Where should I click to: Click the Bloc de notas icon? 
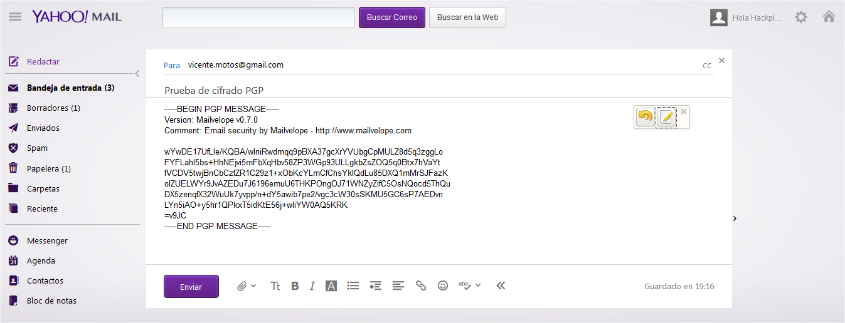click(13, 301)
